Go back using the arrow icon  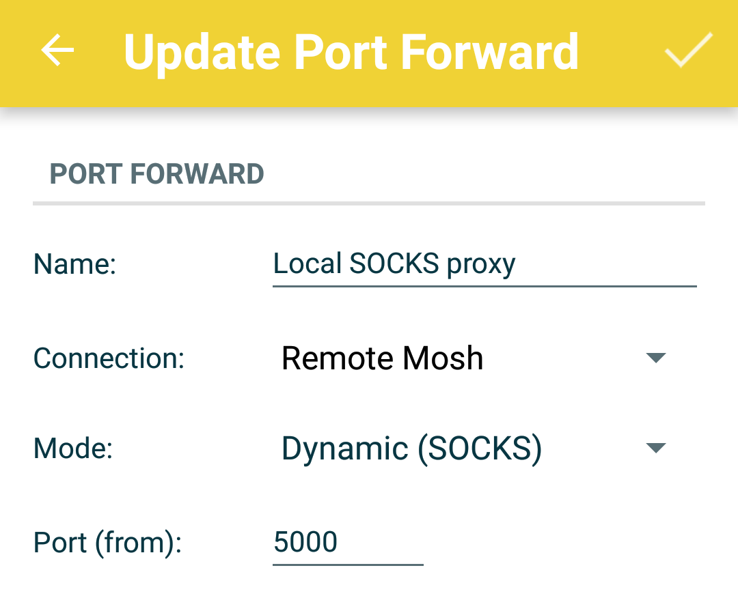57,51
